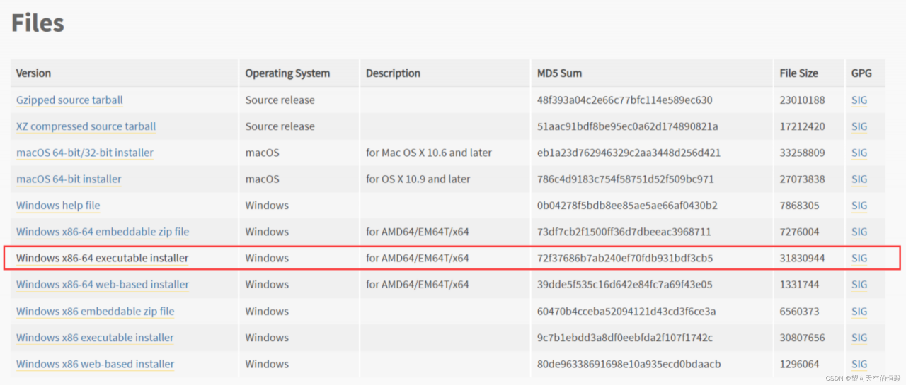Click SIG for Windows x86 web-based installer
The image size is (906, 385).
[859, 365]
